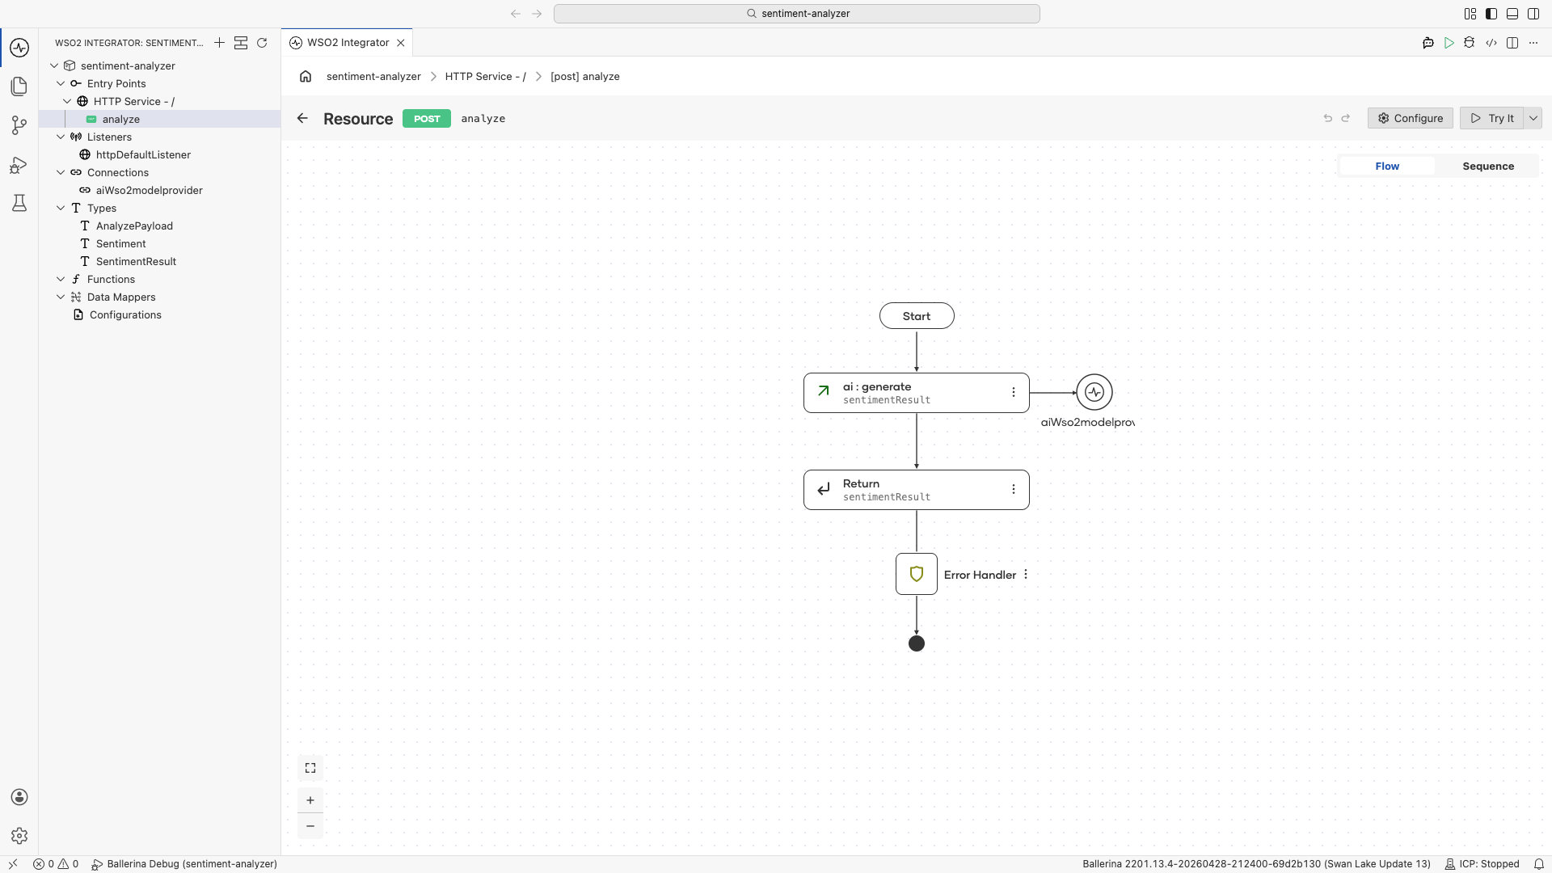Click the [post] analyze breadcrumb

pyautogui.click(x=585, y=76)
